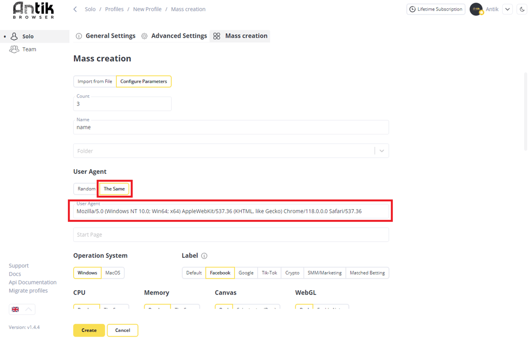The width and height of the screenshot is (532, 342).
Task: Click the Antik Browser logo
Action: (x=33, y=11)
